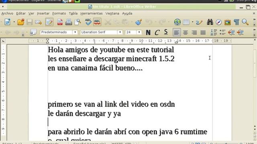The image size is (257, 144).
Task: Open the Herramientas menu
Action: [x=92, y=13]
